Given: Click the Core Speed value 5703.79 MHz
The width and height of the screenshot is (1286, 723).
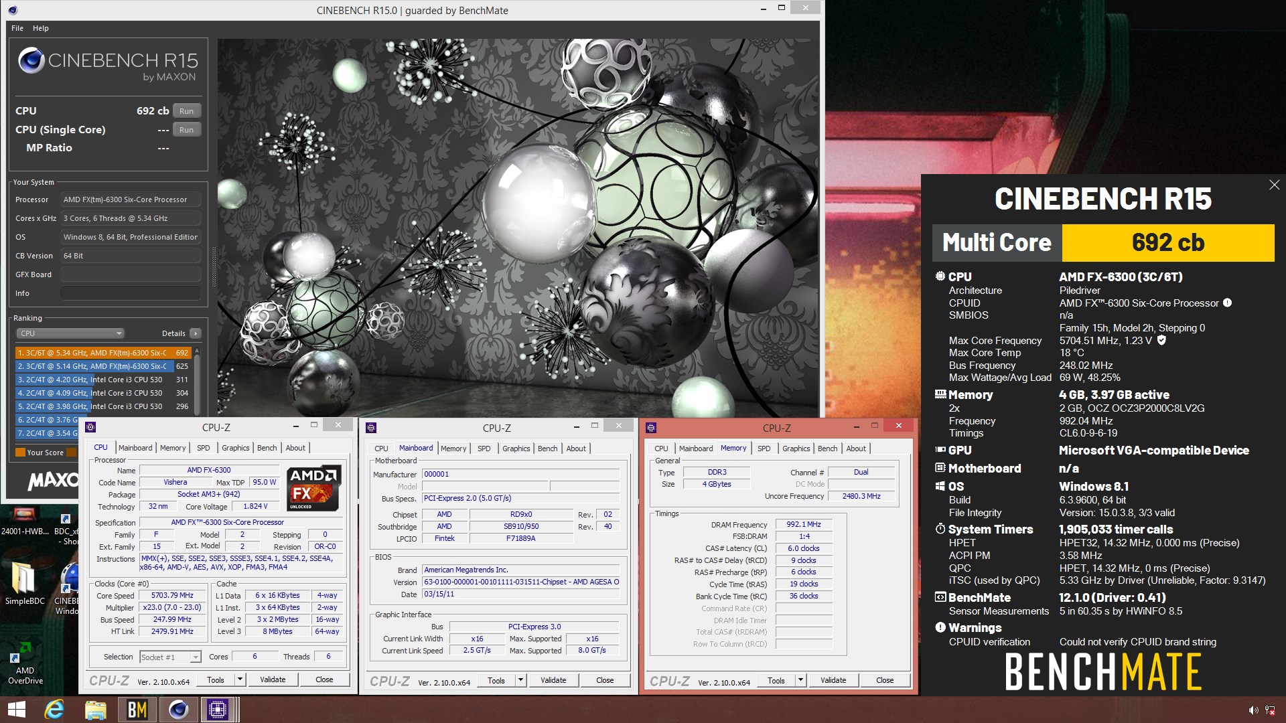Looking at the screenshot, I should [173, 595].
